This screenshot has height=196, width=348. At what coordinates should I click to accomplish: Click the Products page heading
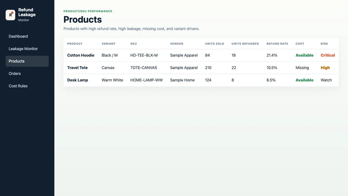point(83,20)
